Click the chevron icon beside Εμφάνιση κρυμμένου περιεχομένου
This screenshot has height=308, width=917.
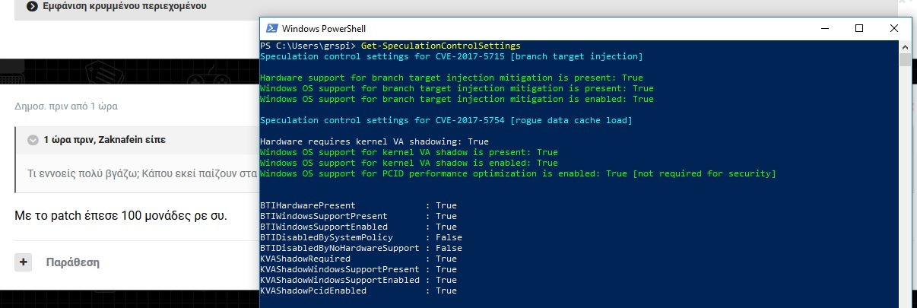tap(32, 7)
